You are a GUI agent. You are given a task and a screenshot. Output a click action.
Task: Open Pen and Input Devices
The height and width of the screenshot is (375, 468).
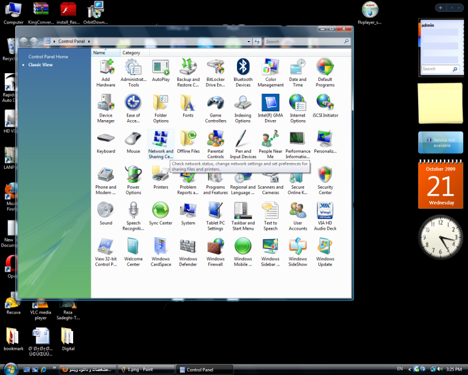(x=243, y=145)
